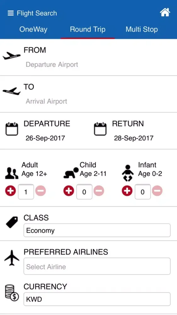This screenshot has height=315, width=177.
Task: Switch to the Multi Stop tab
Action: [142, 30]
